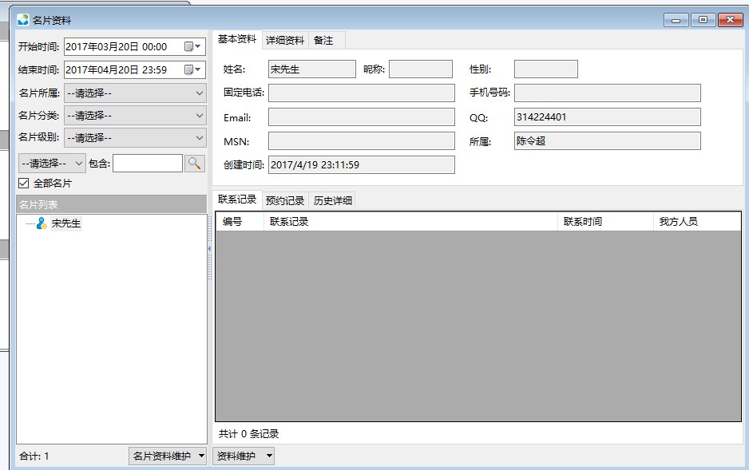Click the 资料维护 dropdown button
The width and height of the screenshot is (749, 470).
click(x=244, y=456)
